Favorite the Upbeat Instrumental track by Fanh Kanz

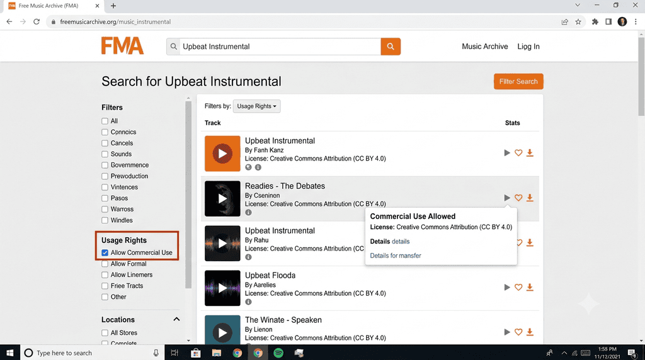(x=518, y=153)
